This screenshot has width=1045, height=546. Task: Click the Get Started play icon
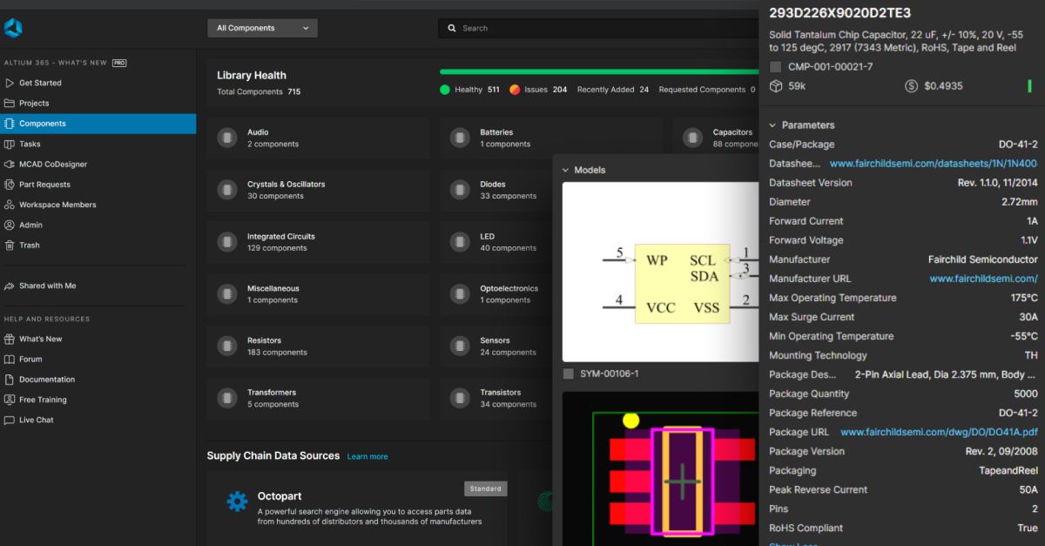tap(10, 83)
